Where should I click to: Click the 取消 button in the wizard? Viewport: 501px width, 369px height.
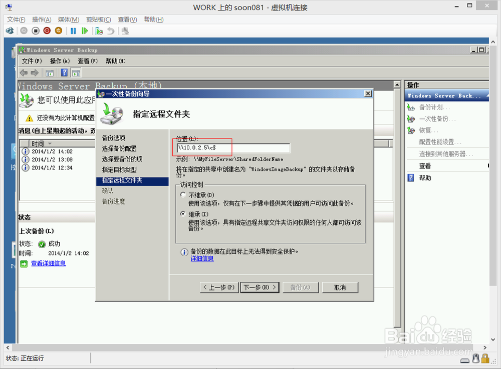click(x=340, y=287)
